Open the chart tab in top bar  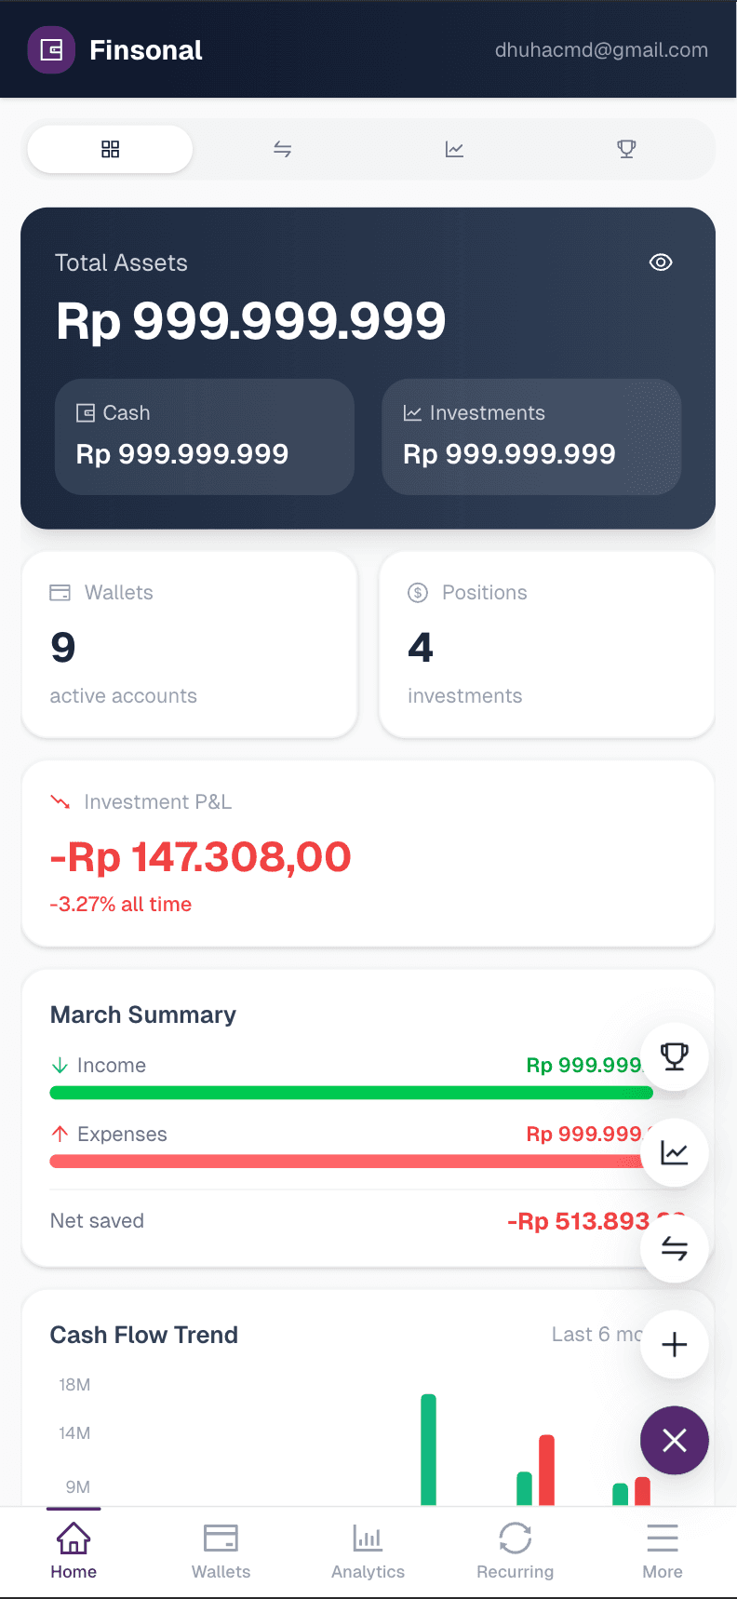(x=454, y=149)
